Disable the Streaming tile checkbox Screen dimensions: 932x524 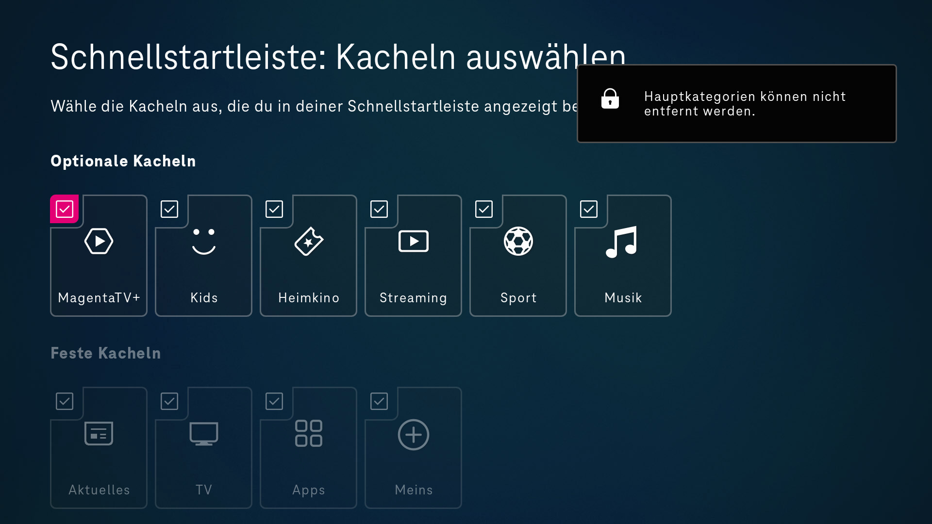tap(379, 209)
